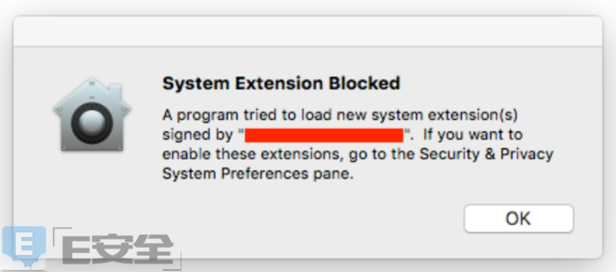This screenshot has width=616, height=272.
Task: Click the System Extension Blocked heading
Action: pos(281,83)
